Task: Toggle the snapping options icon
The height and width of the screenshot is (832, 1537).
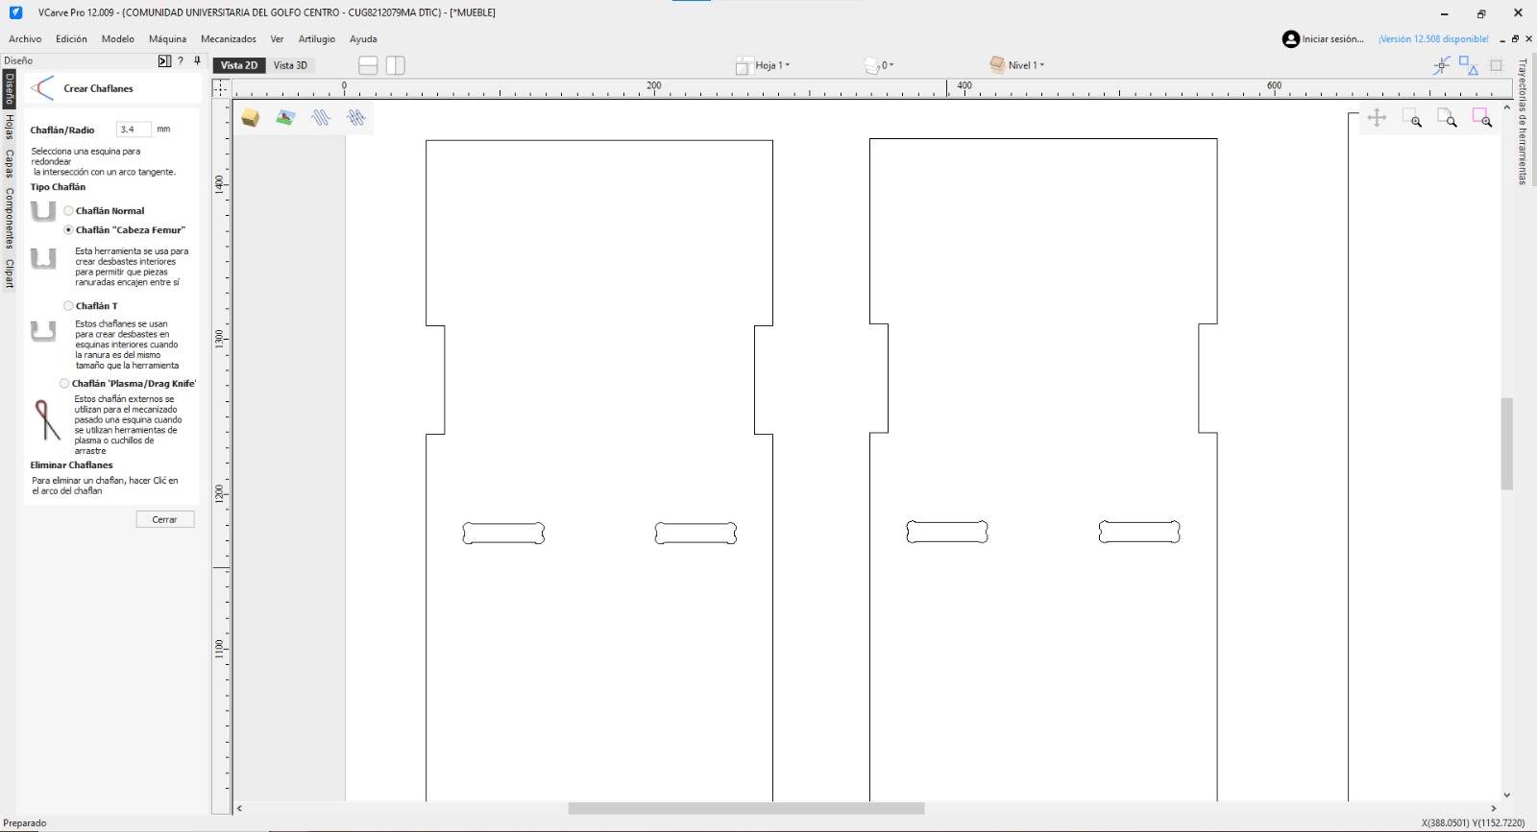Action: click(x=1441, y=65)
